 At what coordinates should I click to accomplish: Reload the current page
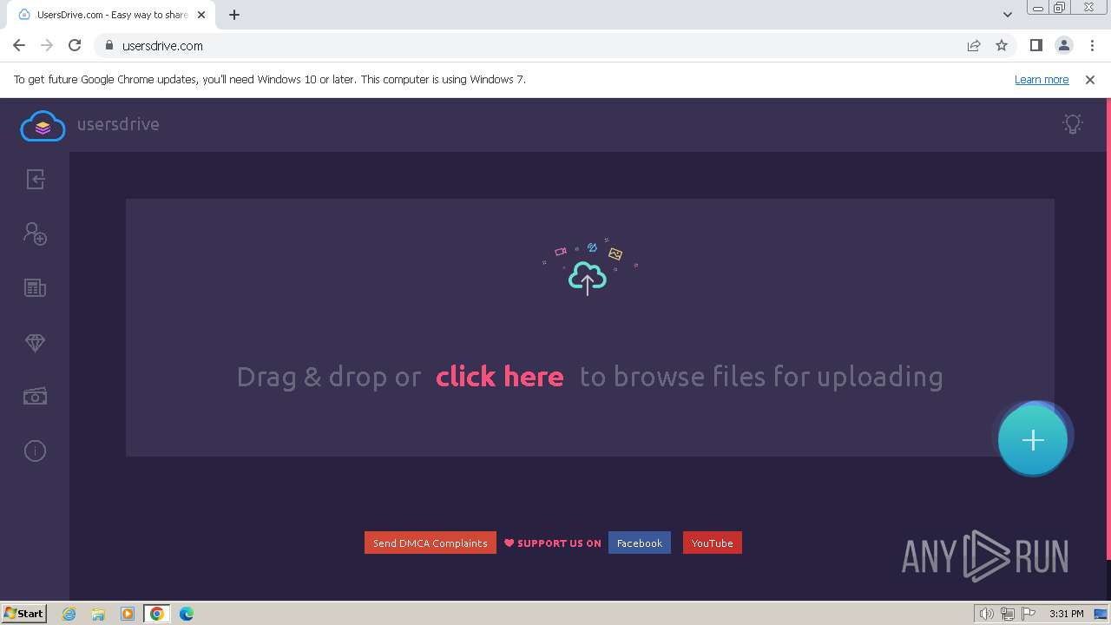tap(75, 45)
